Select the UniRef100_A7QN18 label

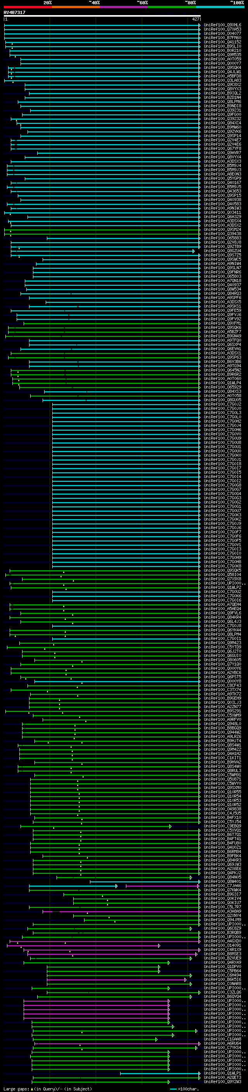(x=222, y=280)
